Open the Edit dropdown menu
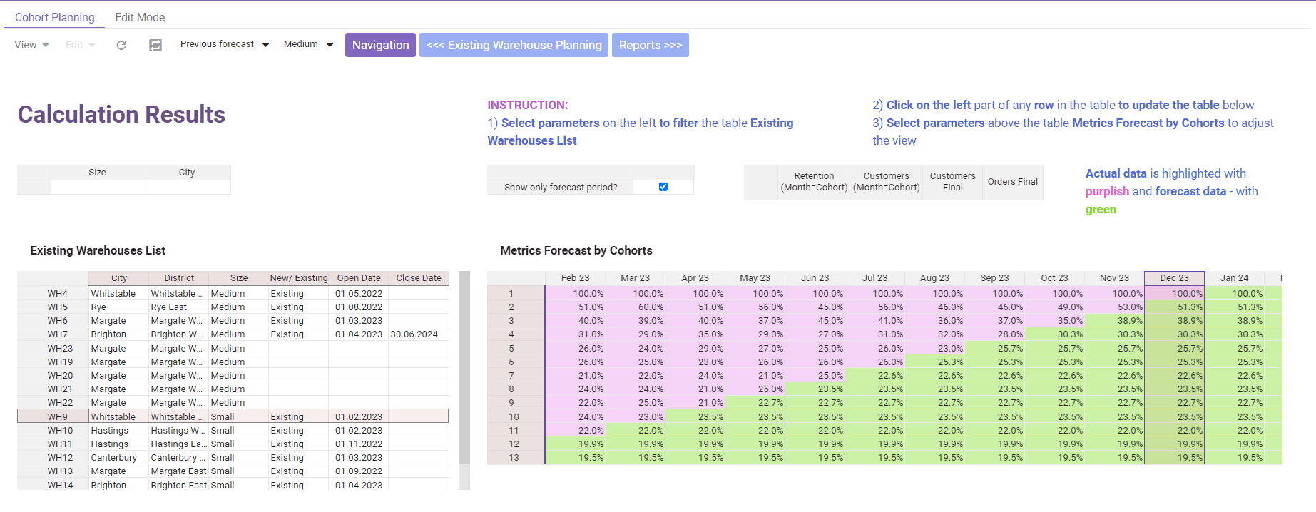1316x512 pixels. [x=80, y=45]
